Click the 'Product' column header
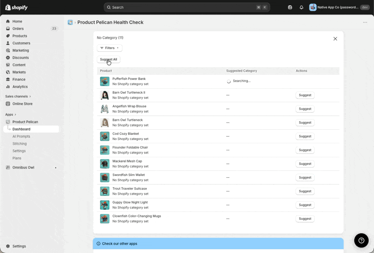Viewport: 374px width, 253px height. [106, 71]
